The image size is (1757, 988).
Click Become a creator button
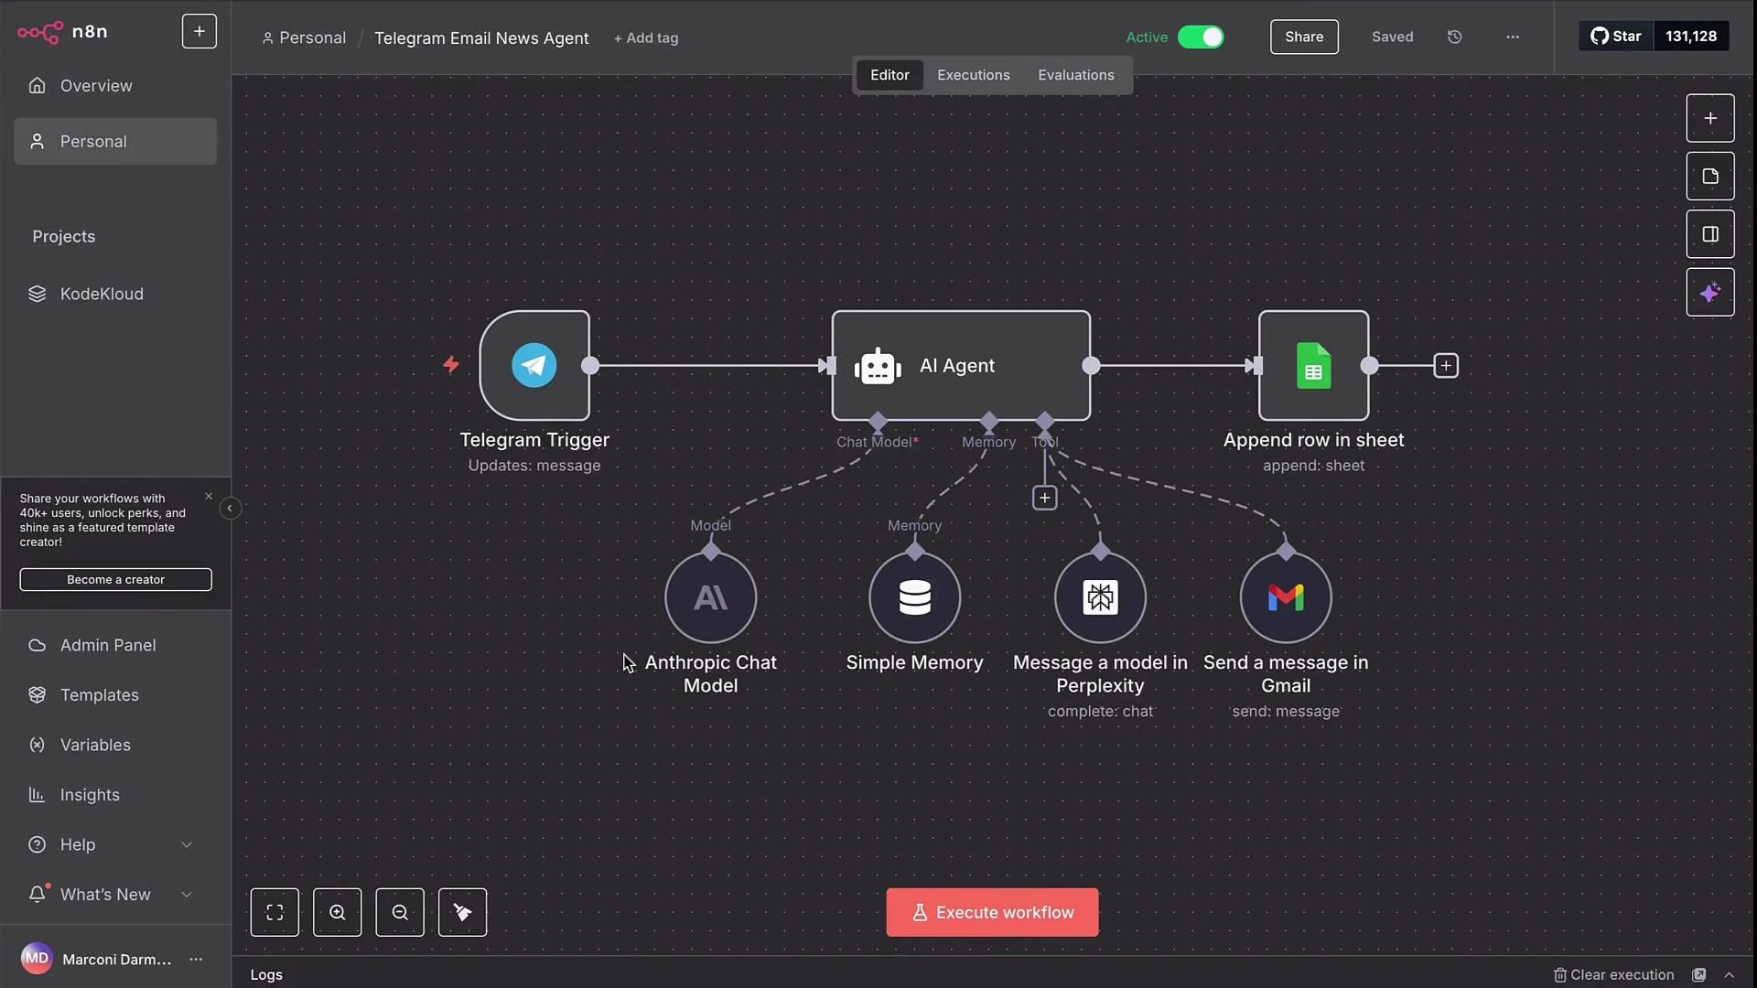[115, 579]
